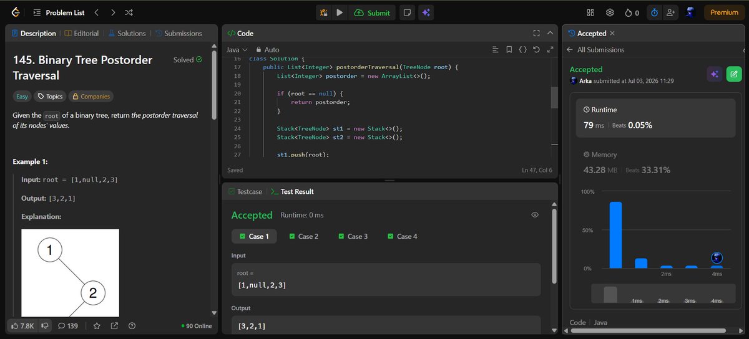This screenshot has height=339, width=749.
Task: Favorite the problem with star icon
Action: [x=97, y=325]
